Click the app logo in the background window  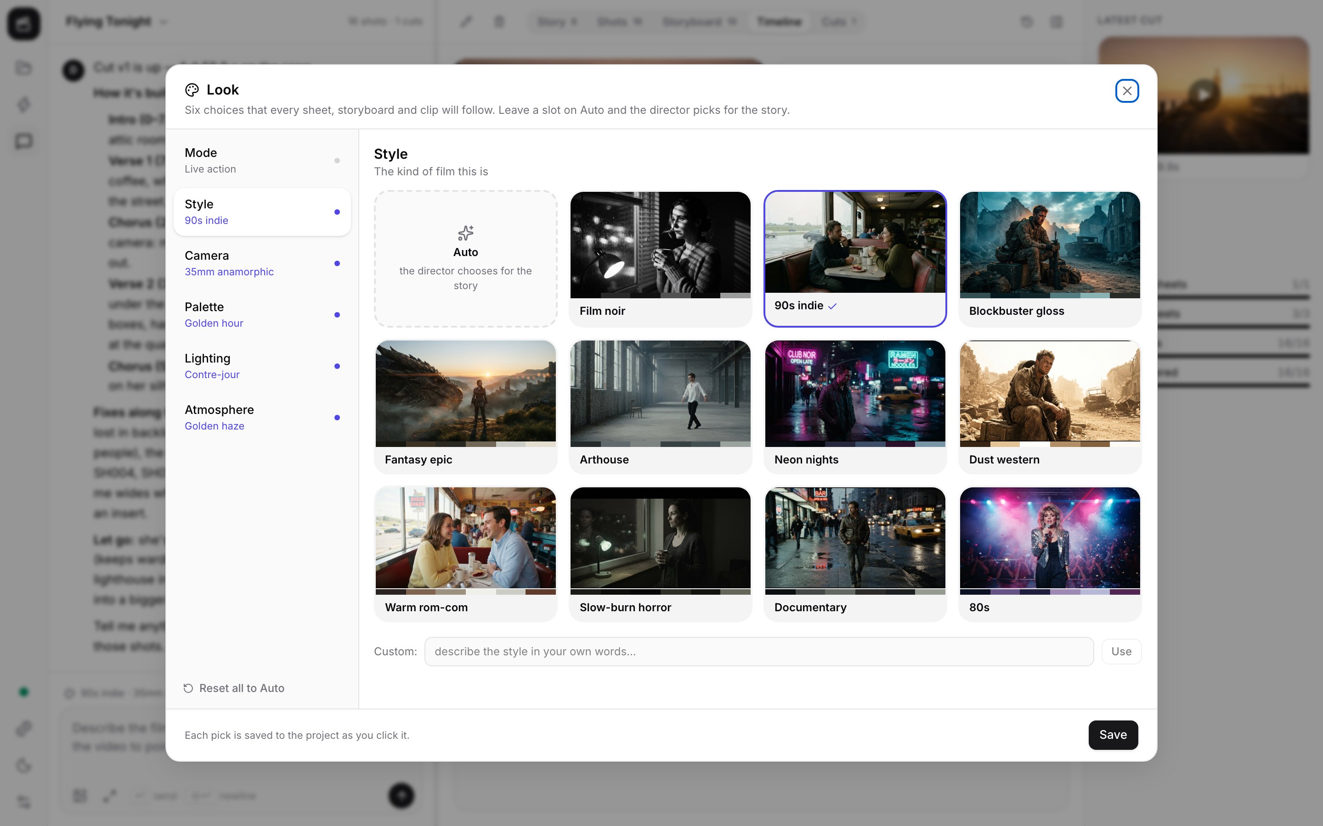(x=23, y=23)
